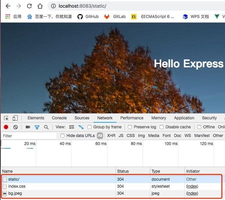
Task: Focus the network Filter text field
Action: pos(29,136)
